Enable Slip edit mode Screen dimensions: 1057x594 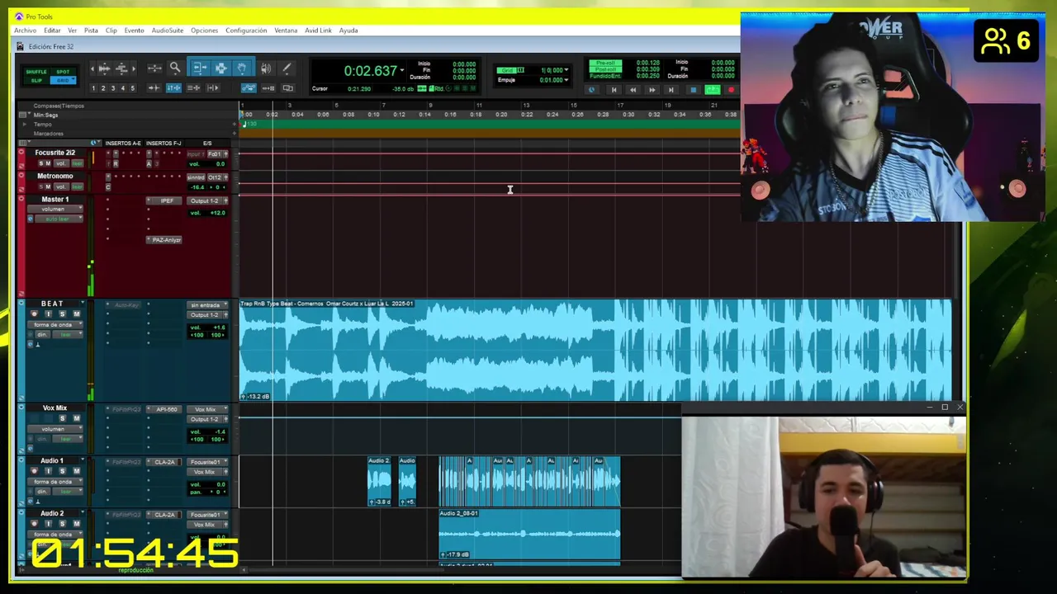tap(36, 80)
